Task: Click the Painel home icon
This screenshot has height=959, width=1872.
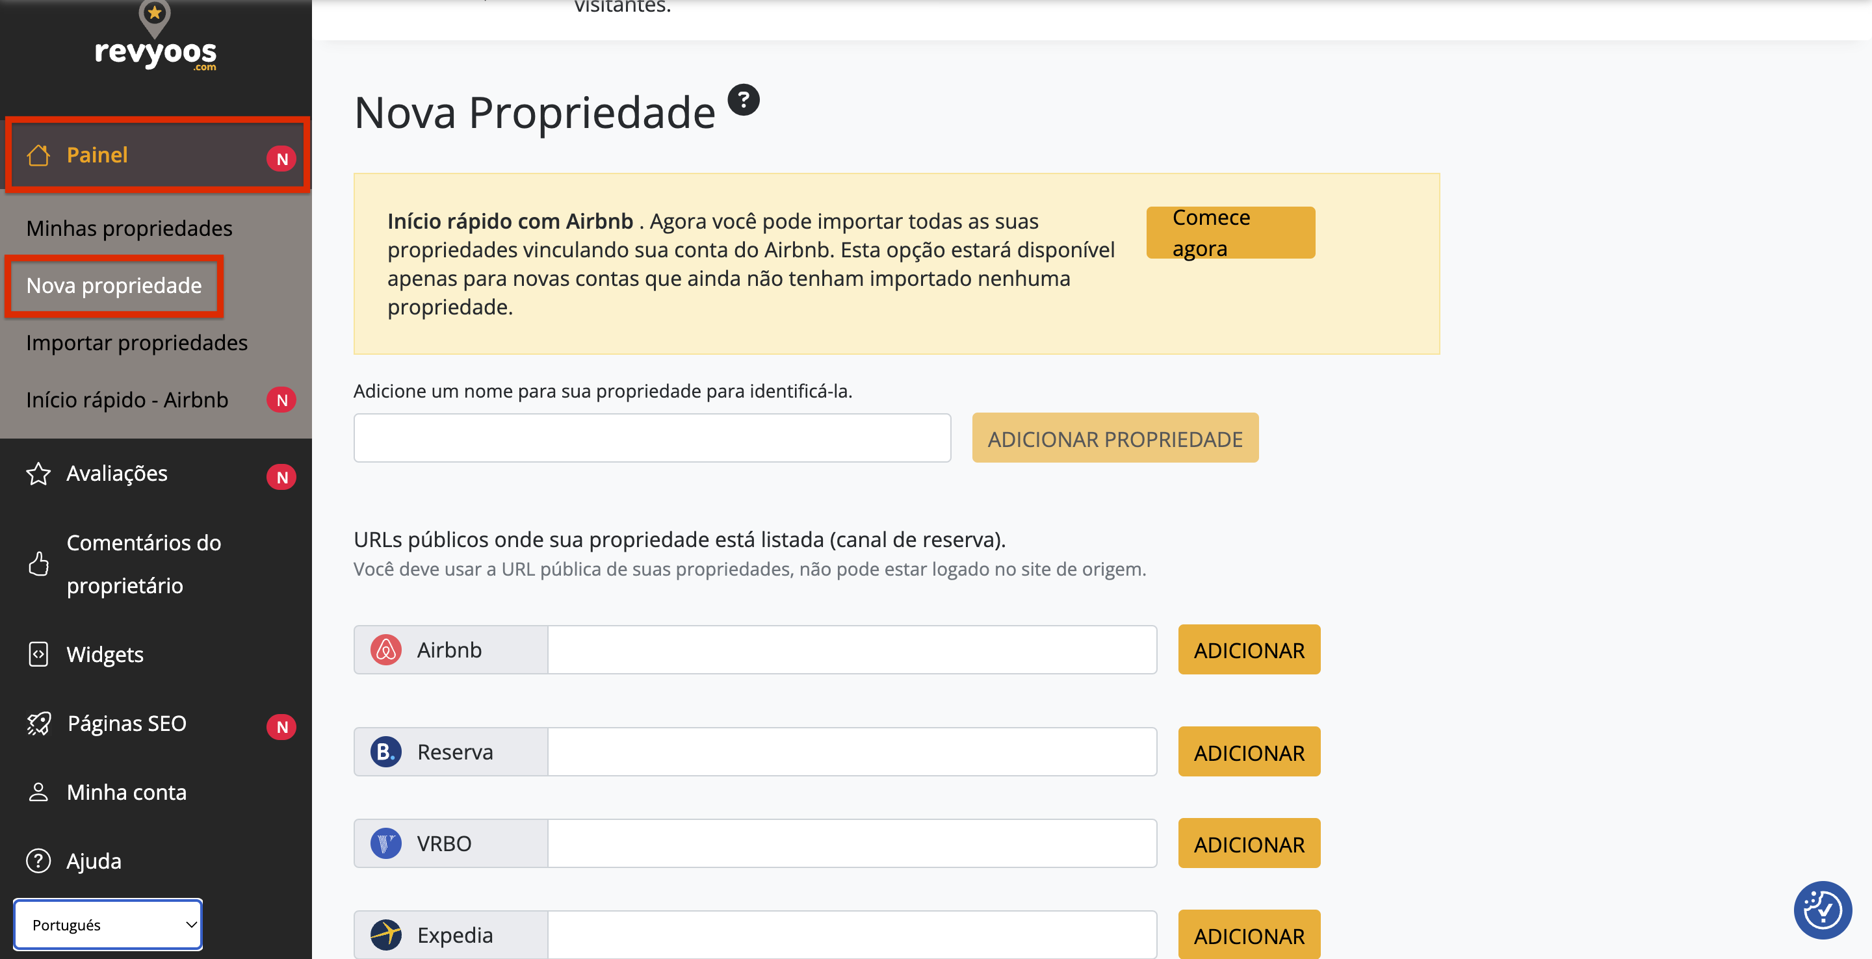Action: [x=39, y=155]
